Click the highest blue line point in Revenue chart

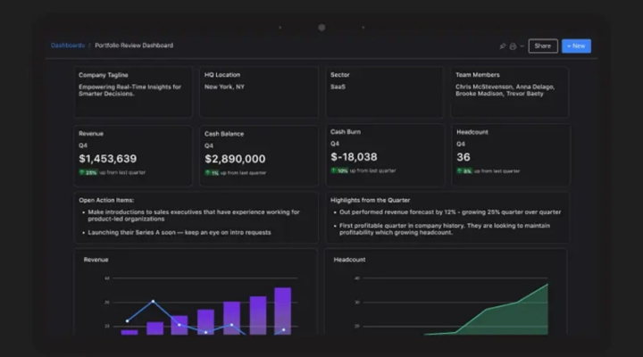154,302
